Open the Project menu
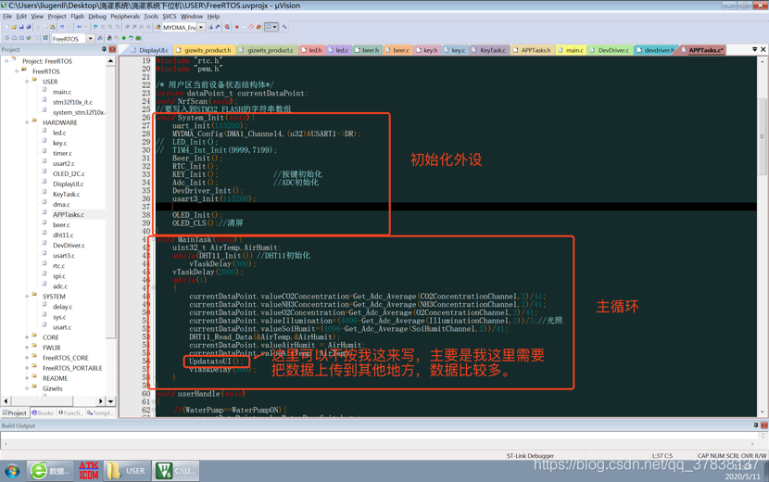 pyautogui.click(x=57, y=16)
